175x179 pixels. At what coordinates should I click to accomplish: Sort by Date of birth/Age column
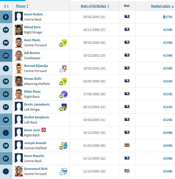point(95,6)
